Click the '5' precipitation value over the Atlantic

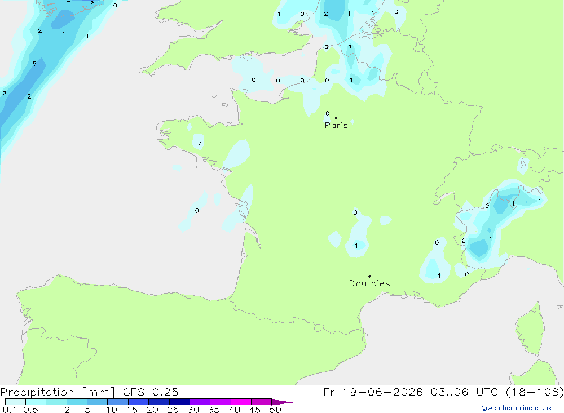(x=34, y=64)
